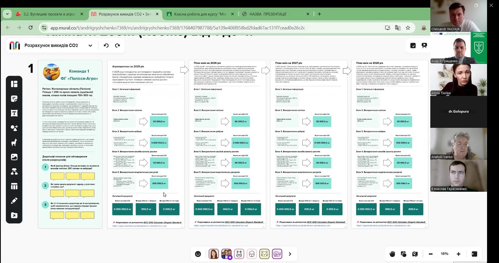Toggle the right sidebar panel button
This screenshot has width=499, height=263.
[x=474, y=254]
